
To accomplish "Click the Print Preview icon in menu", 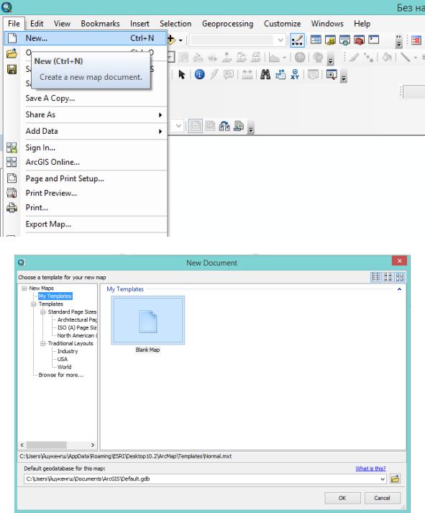I will click(x=12, y=193).
